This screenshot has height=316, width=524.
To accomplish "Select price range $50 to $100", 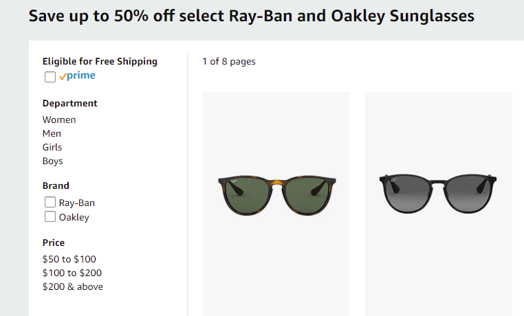I will pos(69,259).
